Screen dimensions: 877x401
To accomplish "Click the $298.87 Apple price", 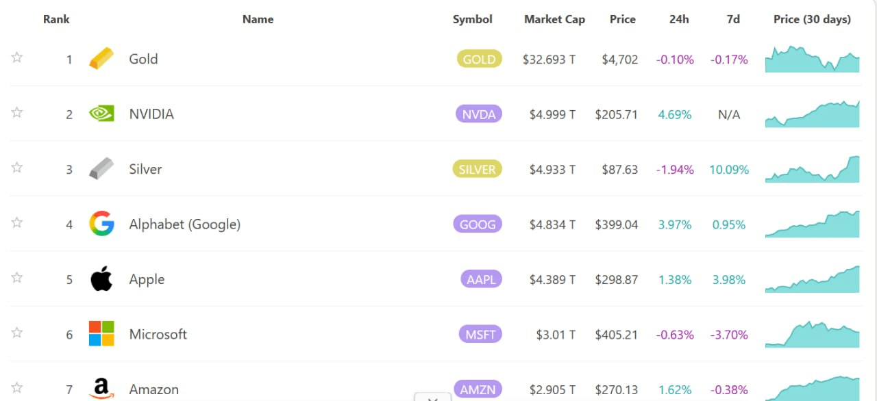I will 617,280.
